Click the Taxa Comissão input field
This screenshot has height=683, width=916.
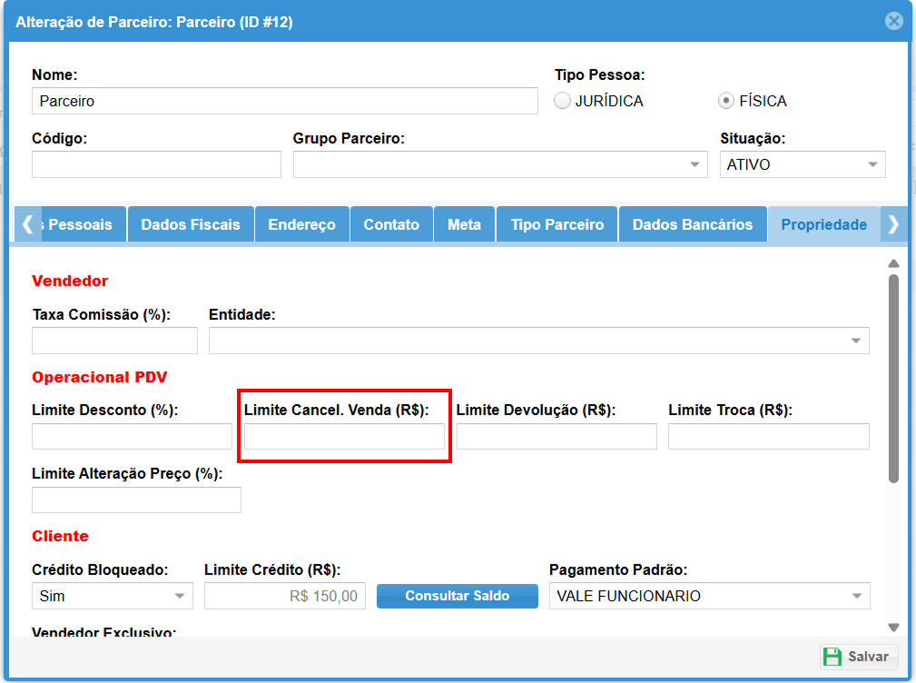click(x=114, y=341)
